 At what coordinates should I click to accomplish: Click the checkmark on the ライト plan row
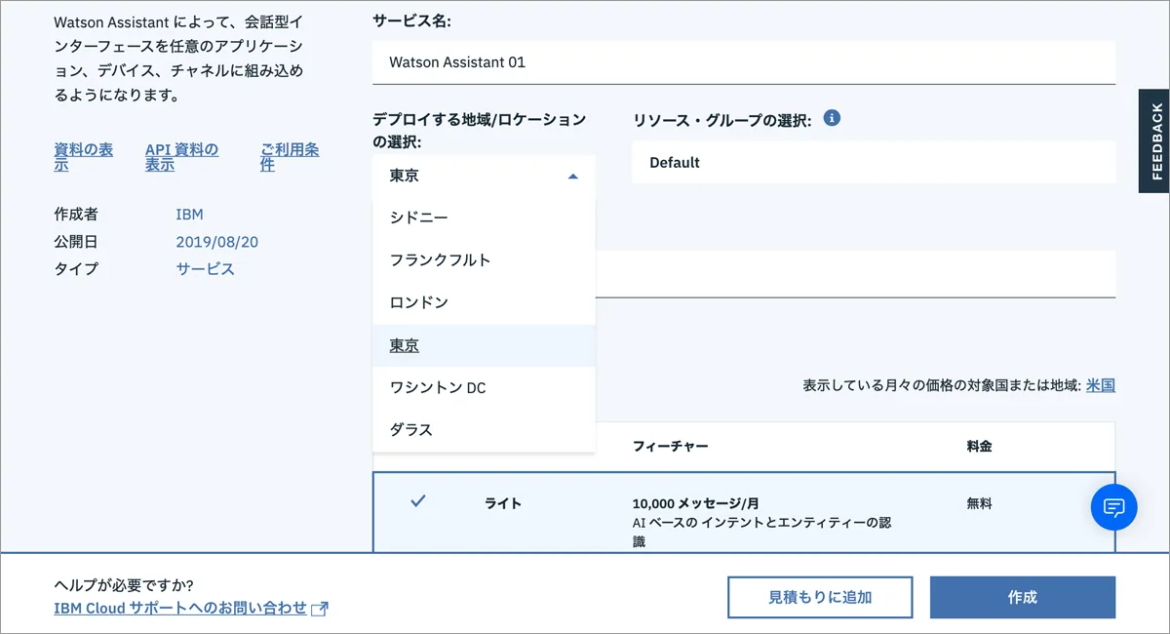coord(418,501)
